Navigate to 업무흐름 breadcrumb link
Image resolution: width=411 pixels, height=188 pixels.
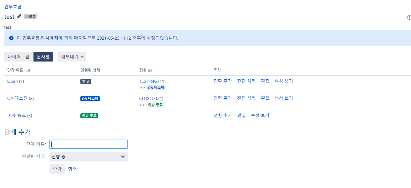13,6
